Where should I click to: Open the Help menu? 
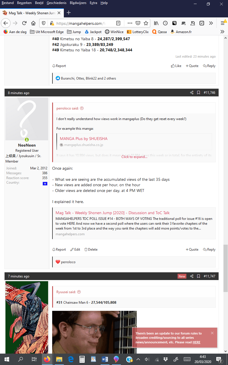click(104, 3)
